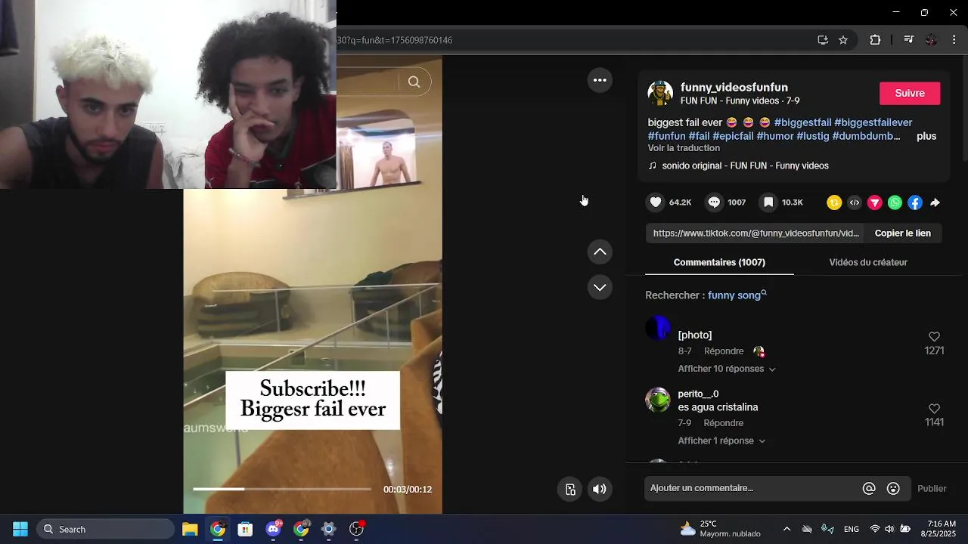Switch to Commentaires (1007) tab
Viewport: 968px width, 544px height.
click(719, 262)
